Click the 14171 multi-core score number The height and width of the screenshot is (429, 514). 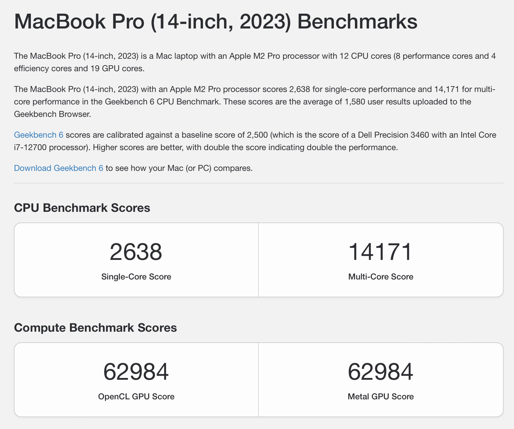click(x=380, y=252)
